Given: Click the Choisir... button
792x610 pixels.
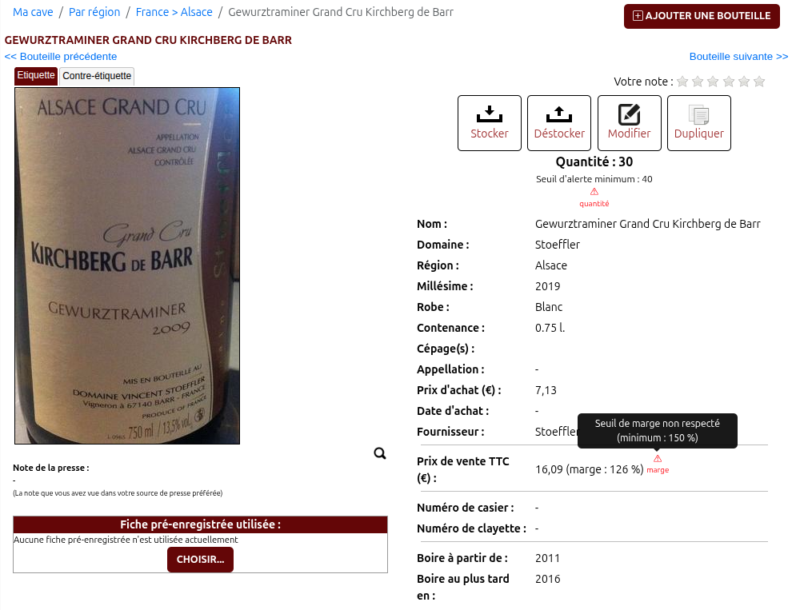Looking at the screenshot, I should [x=200, y=560].
